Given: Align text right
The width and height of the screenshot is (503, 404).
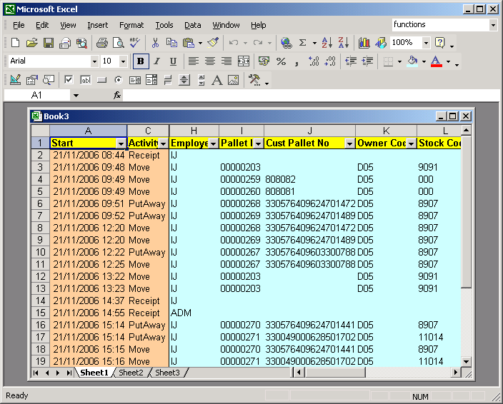Looking at the screenshot, I should point(226,61).
